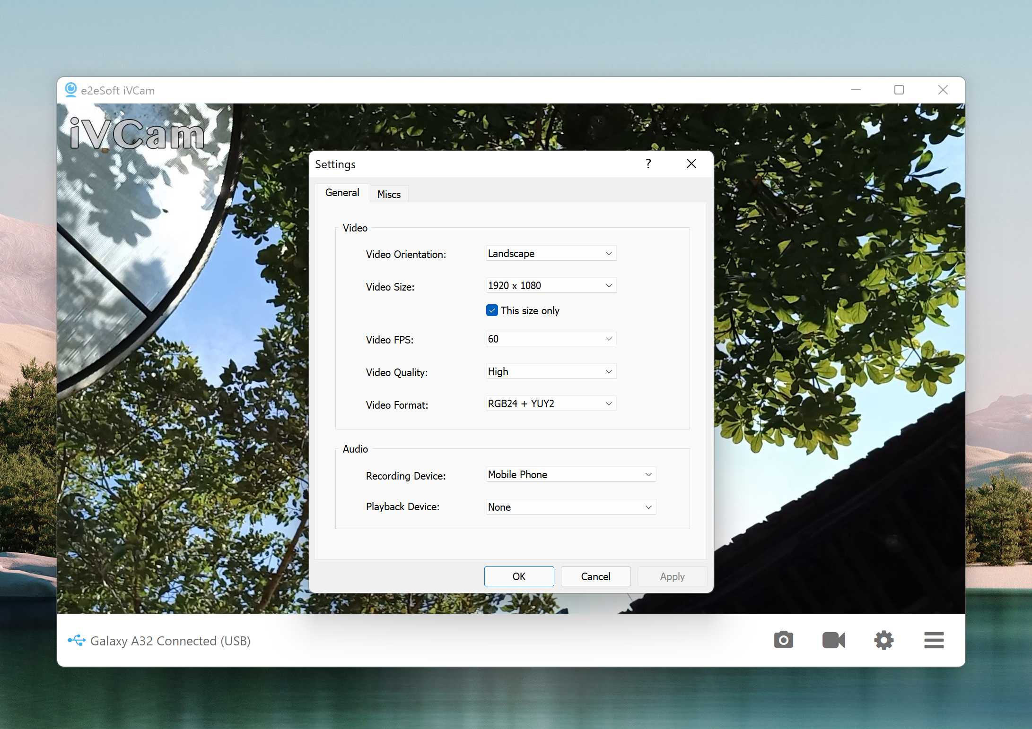The image size is (1032, 729).
Task: Click the Playback Device label
Action: 402,506
